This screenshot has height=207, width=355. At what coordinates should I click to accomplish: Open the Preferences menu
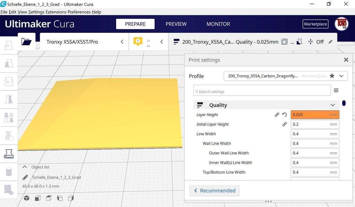(79, 12)
